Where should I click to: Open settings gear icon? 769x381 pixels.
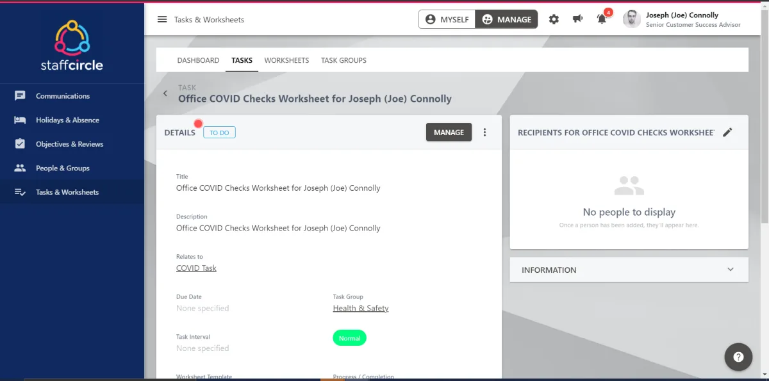[x=554, y=19]
